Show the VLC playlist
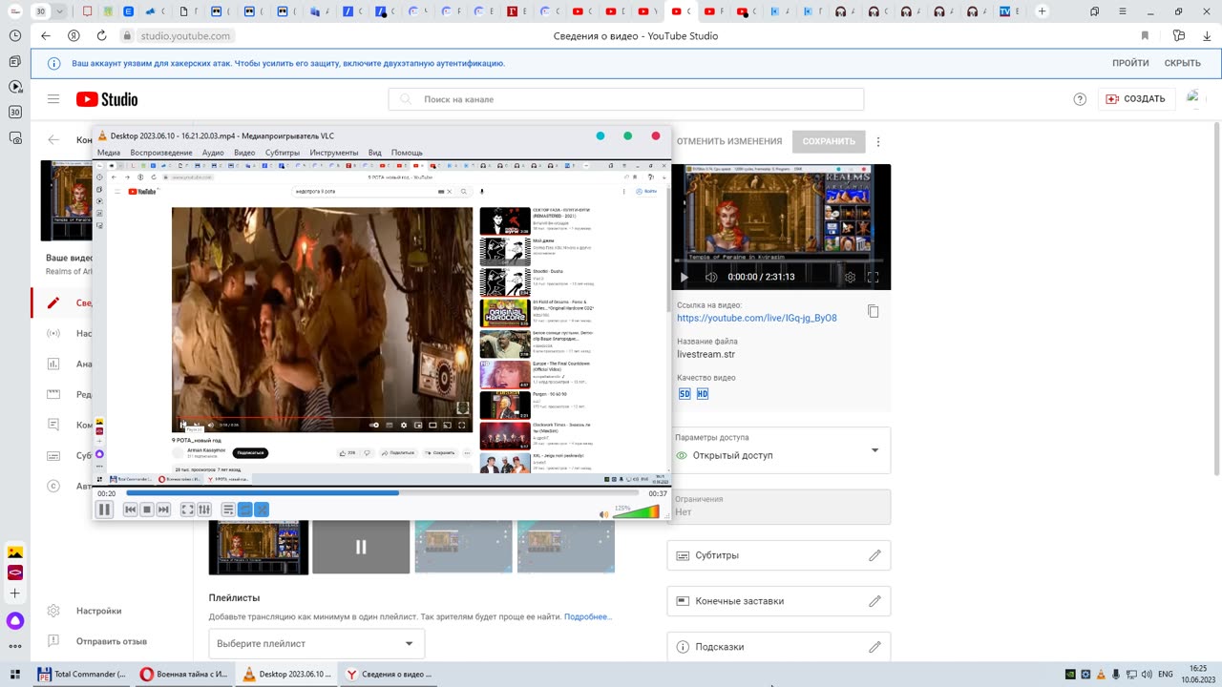The image size is (1222, 687). click(x=228, y=510)
